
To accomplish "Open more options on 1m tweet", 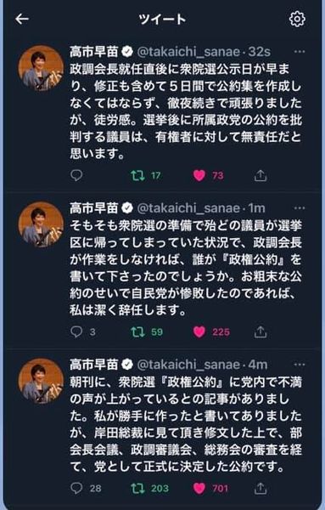I will pos(299,208).
